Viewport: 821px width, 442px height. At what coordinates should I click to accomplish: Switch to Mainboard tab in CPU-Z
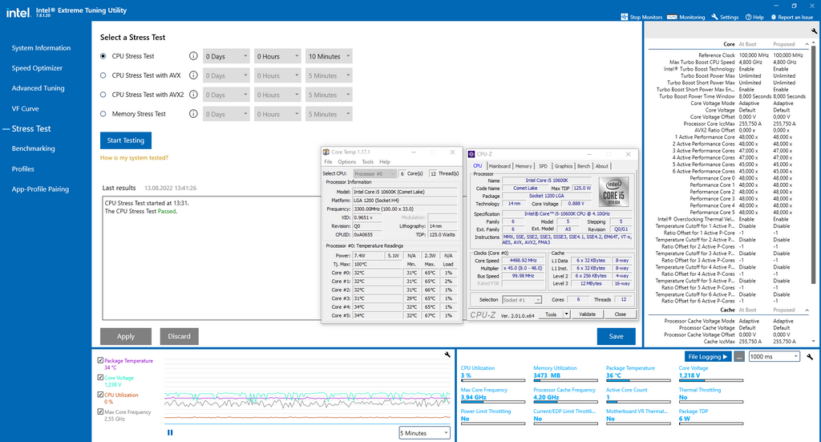(499, 166)
